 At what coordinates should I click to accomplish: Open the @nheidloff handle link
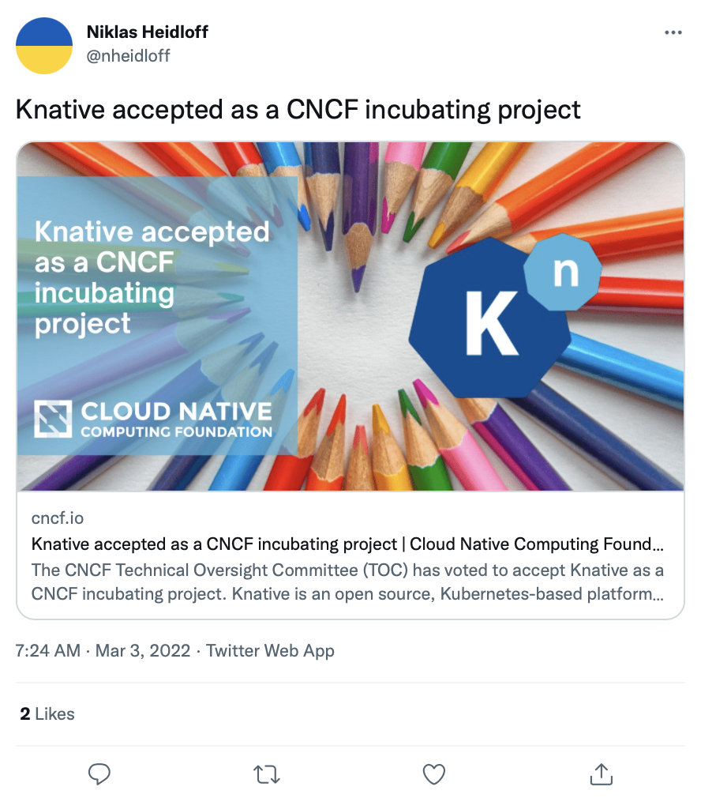[128, 55]
